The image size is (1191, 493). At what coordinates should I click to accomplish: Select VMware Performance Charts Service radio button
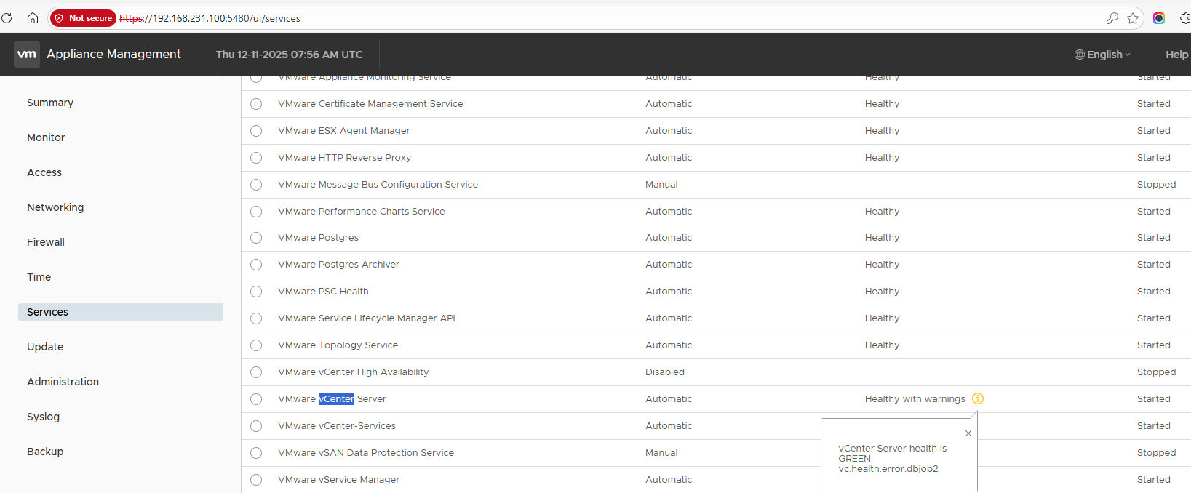pyautogui.click(x=256, y=212)
